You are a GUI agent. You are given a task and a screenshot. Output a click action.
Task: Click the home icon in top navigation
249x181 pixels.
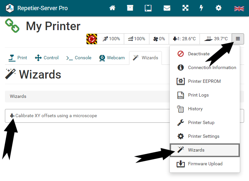(x=112, y=8)
